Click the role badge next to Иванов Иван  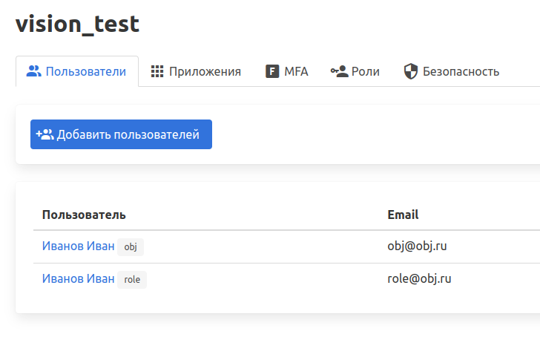tap(132, 280)
